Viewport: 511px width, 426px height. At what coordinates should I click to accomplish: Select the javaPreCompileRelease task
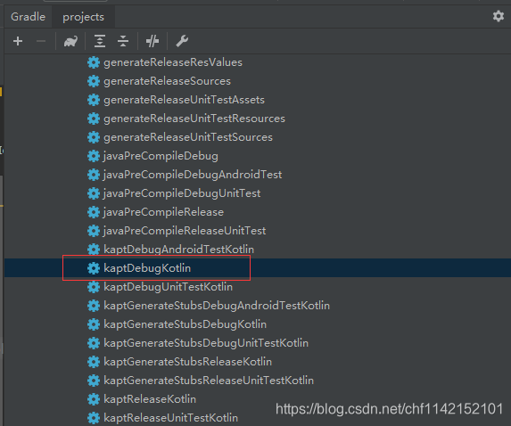coord(163,212)
